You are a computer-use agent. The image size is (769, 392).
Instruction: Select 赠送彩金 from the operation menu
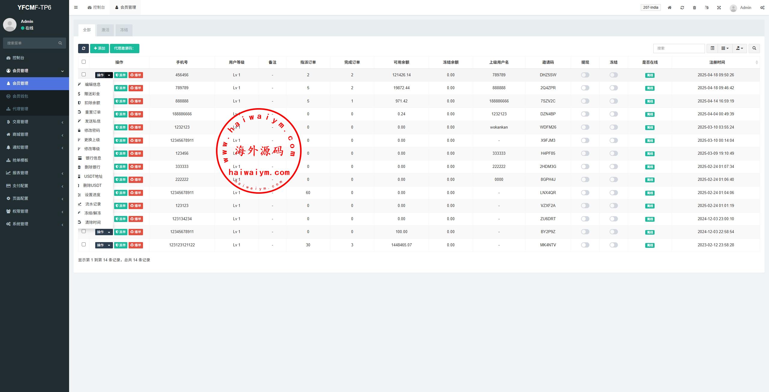[92, 94]
